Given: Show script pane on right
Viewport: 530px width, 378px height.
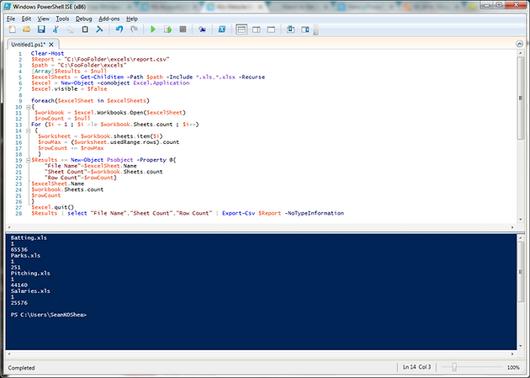Looking at the screenshot, I should pos(257,29).
